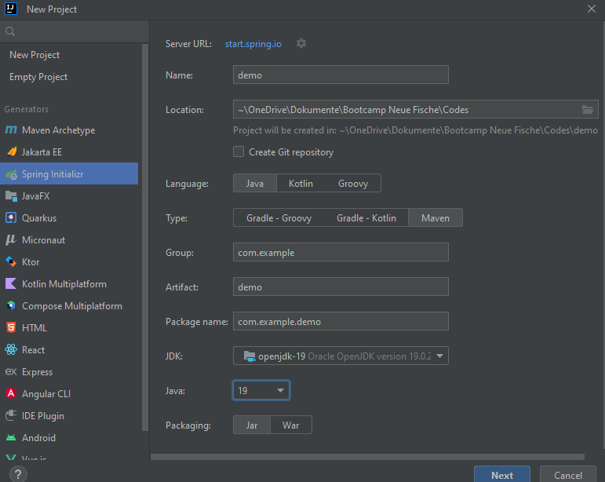Open help with question mark button
The height and width of the screenshot is (482, 605).
point(18,474)
